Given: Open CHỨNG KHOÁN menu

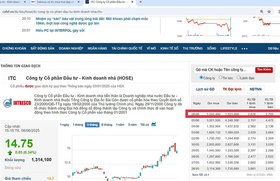Looking at the screenshot, I should click(x=14, y=49).
